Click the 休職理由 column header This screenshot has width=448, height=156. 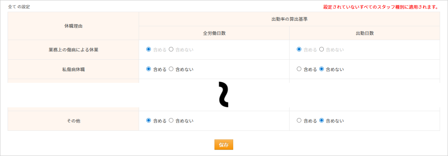coord(73,26)
